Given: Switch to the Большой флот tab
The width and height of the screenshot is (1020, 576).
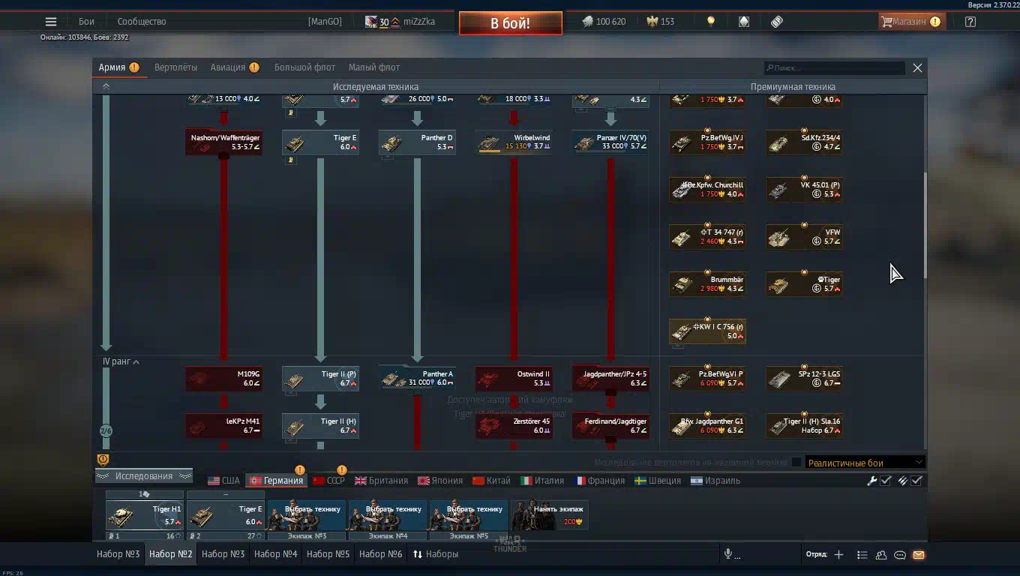Looking at the screenshot, I should pyautogui.click(x=304, y=67).
